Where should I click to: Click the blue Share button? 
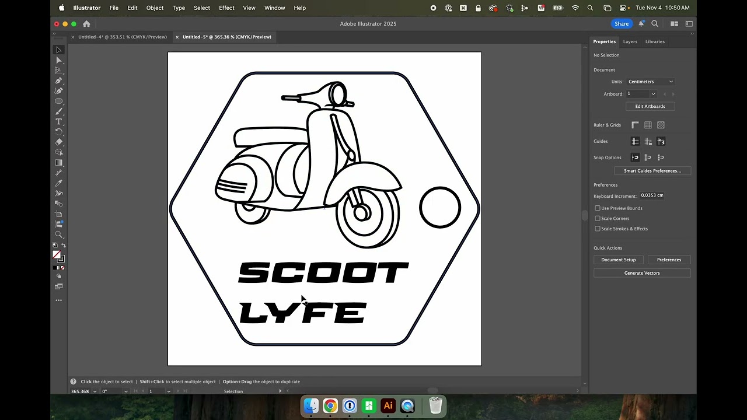622,24
